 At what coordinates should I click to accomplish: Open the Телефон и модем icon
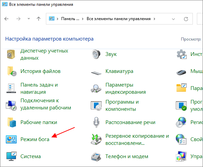(x=96, y=157)
